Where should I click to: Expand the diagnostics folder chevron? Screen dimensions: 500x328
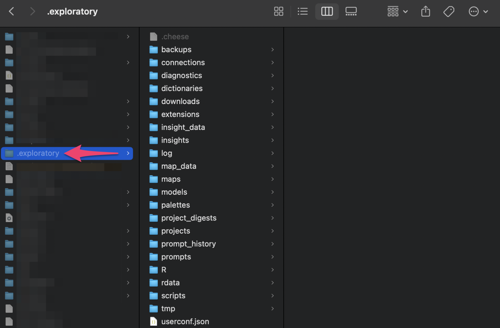272,76
